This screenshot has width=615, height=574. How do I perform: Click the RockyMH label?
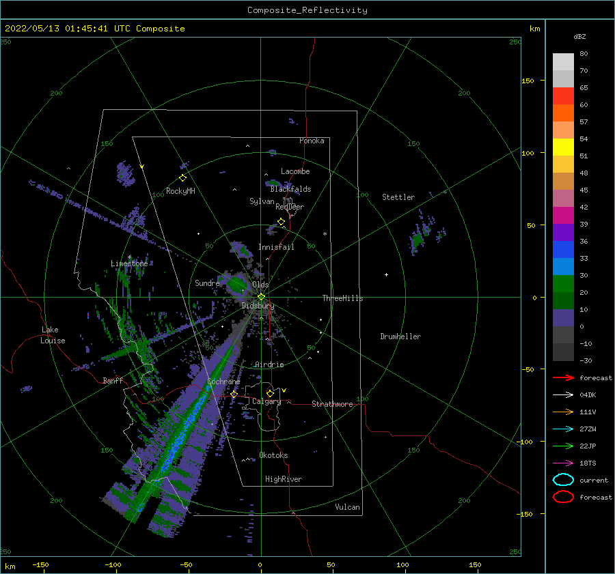[x=180, y=191]
